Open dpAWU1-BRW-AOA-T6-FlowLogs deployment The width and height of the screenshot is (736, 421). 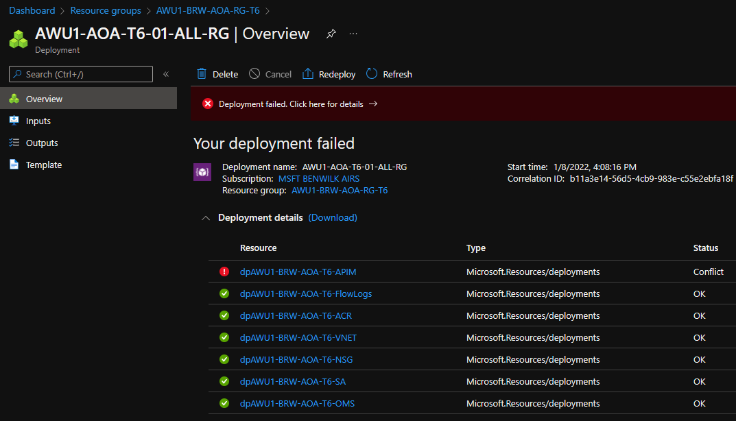click(x=306, y=293)
